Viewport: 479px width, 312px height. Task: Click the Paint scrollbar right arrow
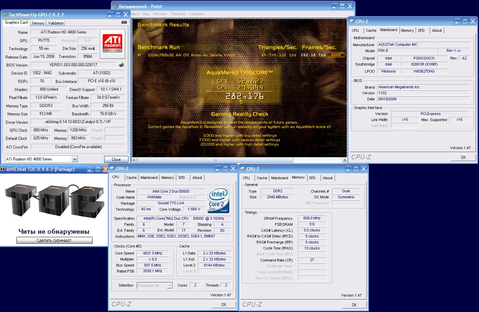click(x=344, y=160)
